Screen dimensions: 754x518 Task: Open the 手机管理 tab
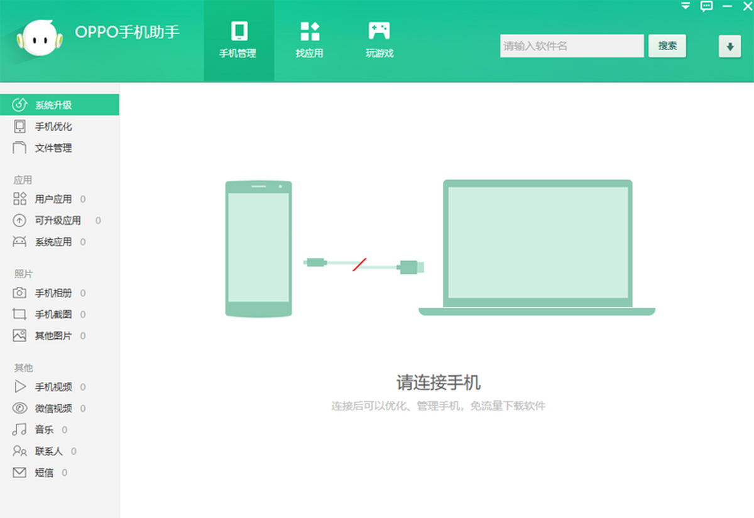(x=238, y=40)
